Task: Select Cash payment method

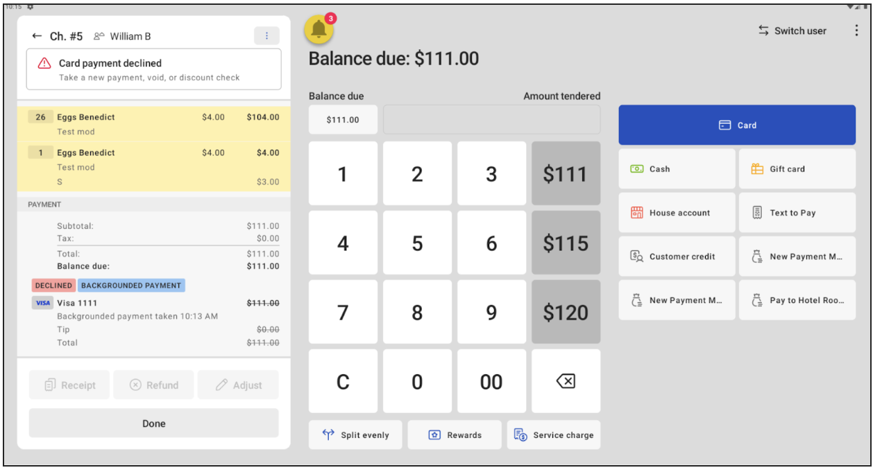Action: tap(677, 169)
